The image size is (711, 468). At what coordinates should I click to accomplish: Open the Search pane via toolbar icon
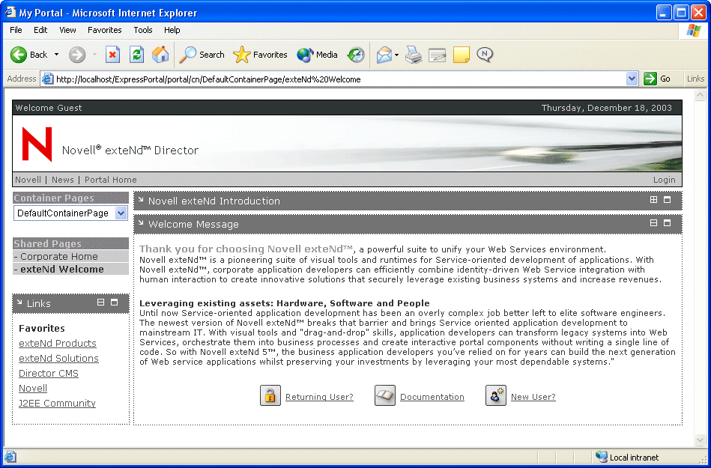187,55
